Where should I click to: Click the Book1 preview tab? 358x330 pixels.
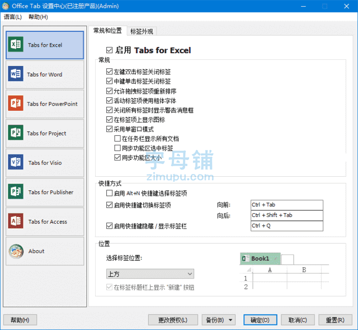(260, 258)
